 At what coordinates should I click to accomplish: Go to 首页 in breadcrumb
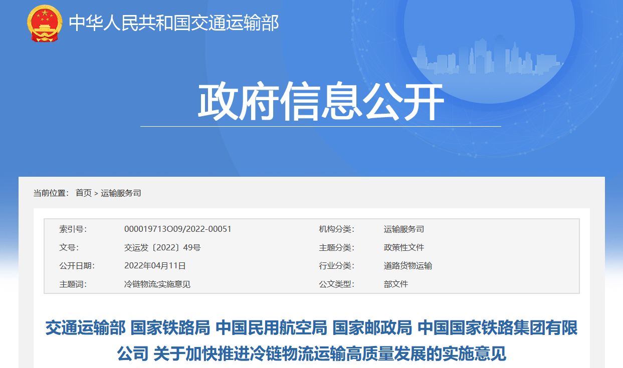pos(84,193)
